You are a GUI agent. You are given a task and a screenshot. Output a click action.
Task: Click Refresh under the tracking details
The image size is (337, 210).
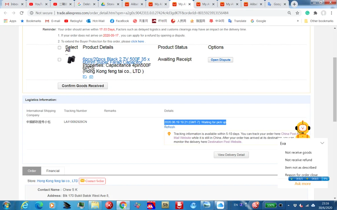click(170, 127)
